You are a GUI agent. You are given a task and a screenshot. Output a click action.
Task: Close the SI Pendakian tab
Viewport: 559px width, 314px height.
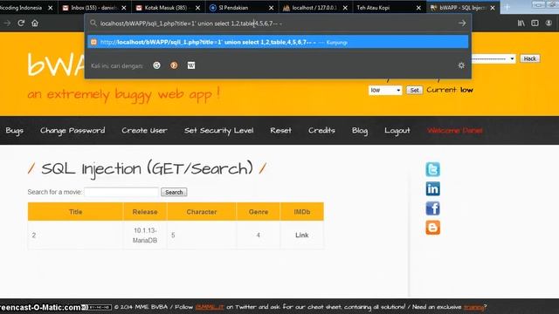[x=271, y=8]
